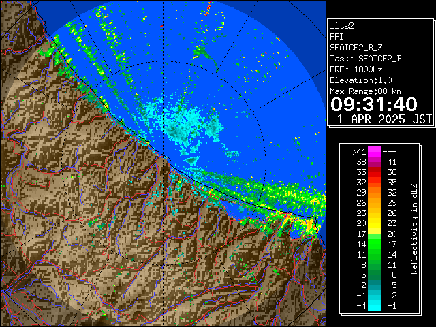436x327 pixels.
Task: Click the date 1 APR 2025 JST
Action: [x=384, y=119]
